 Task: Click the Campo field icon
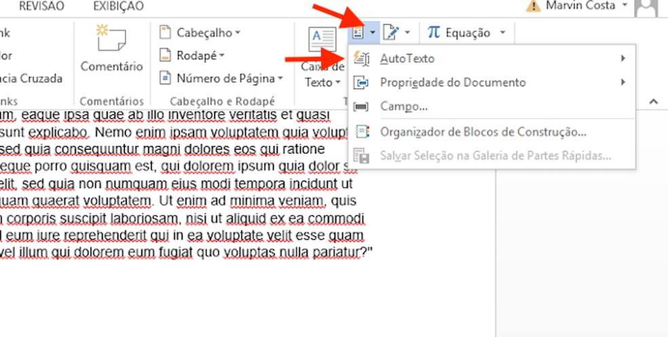pos(361,106)
